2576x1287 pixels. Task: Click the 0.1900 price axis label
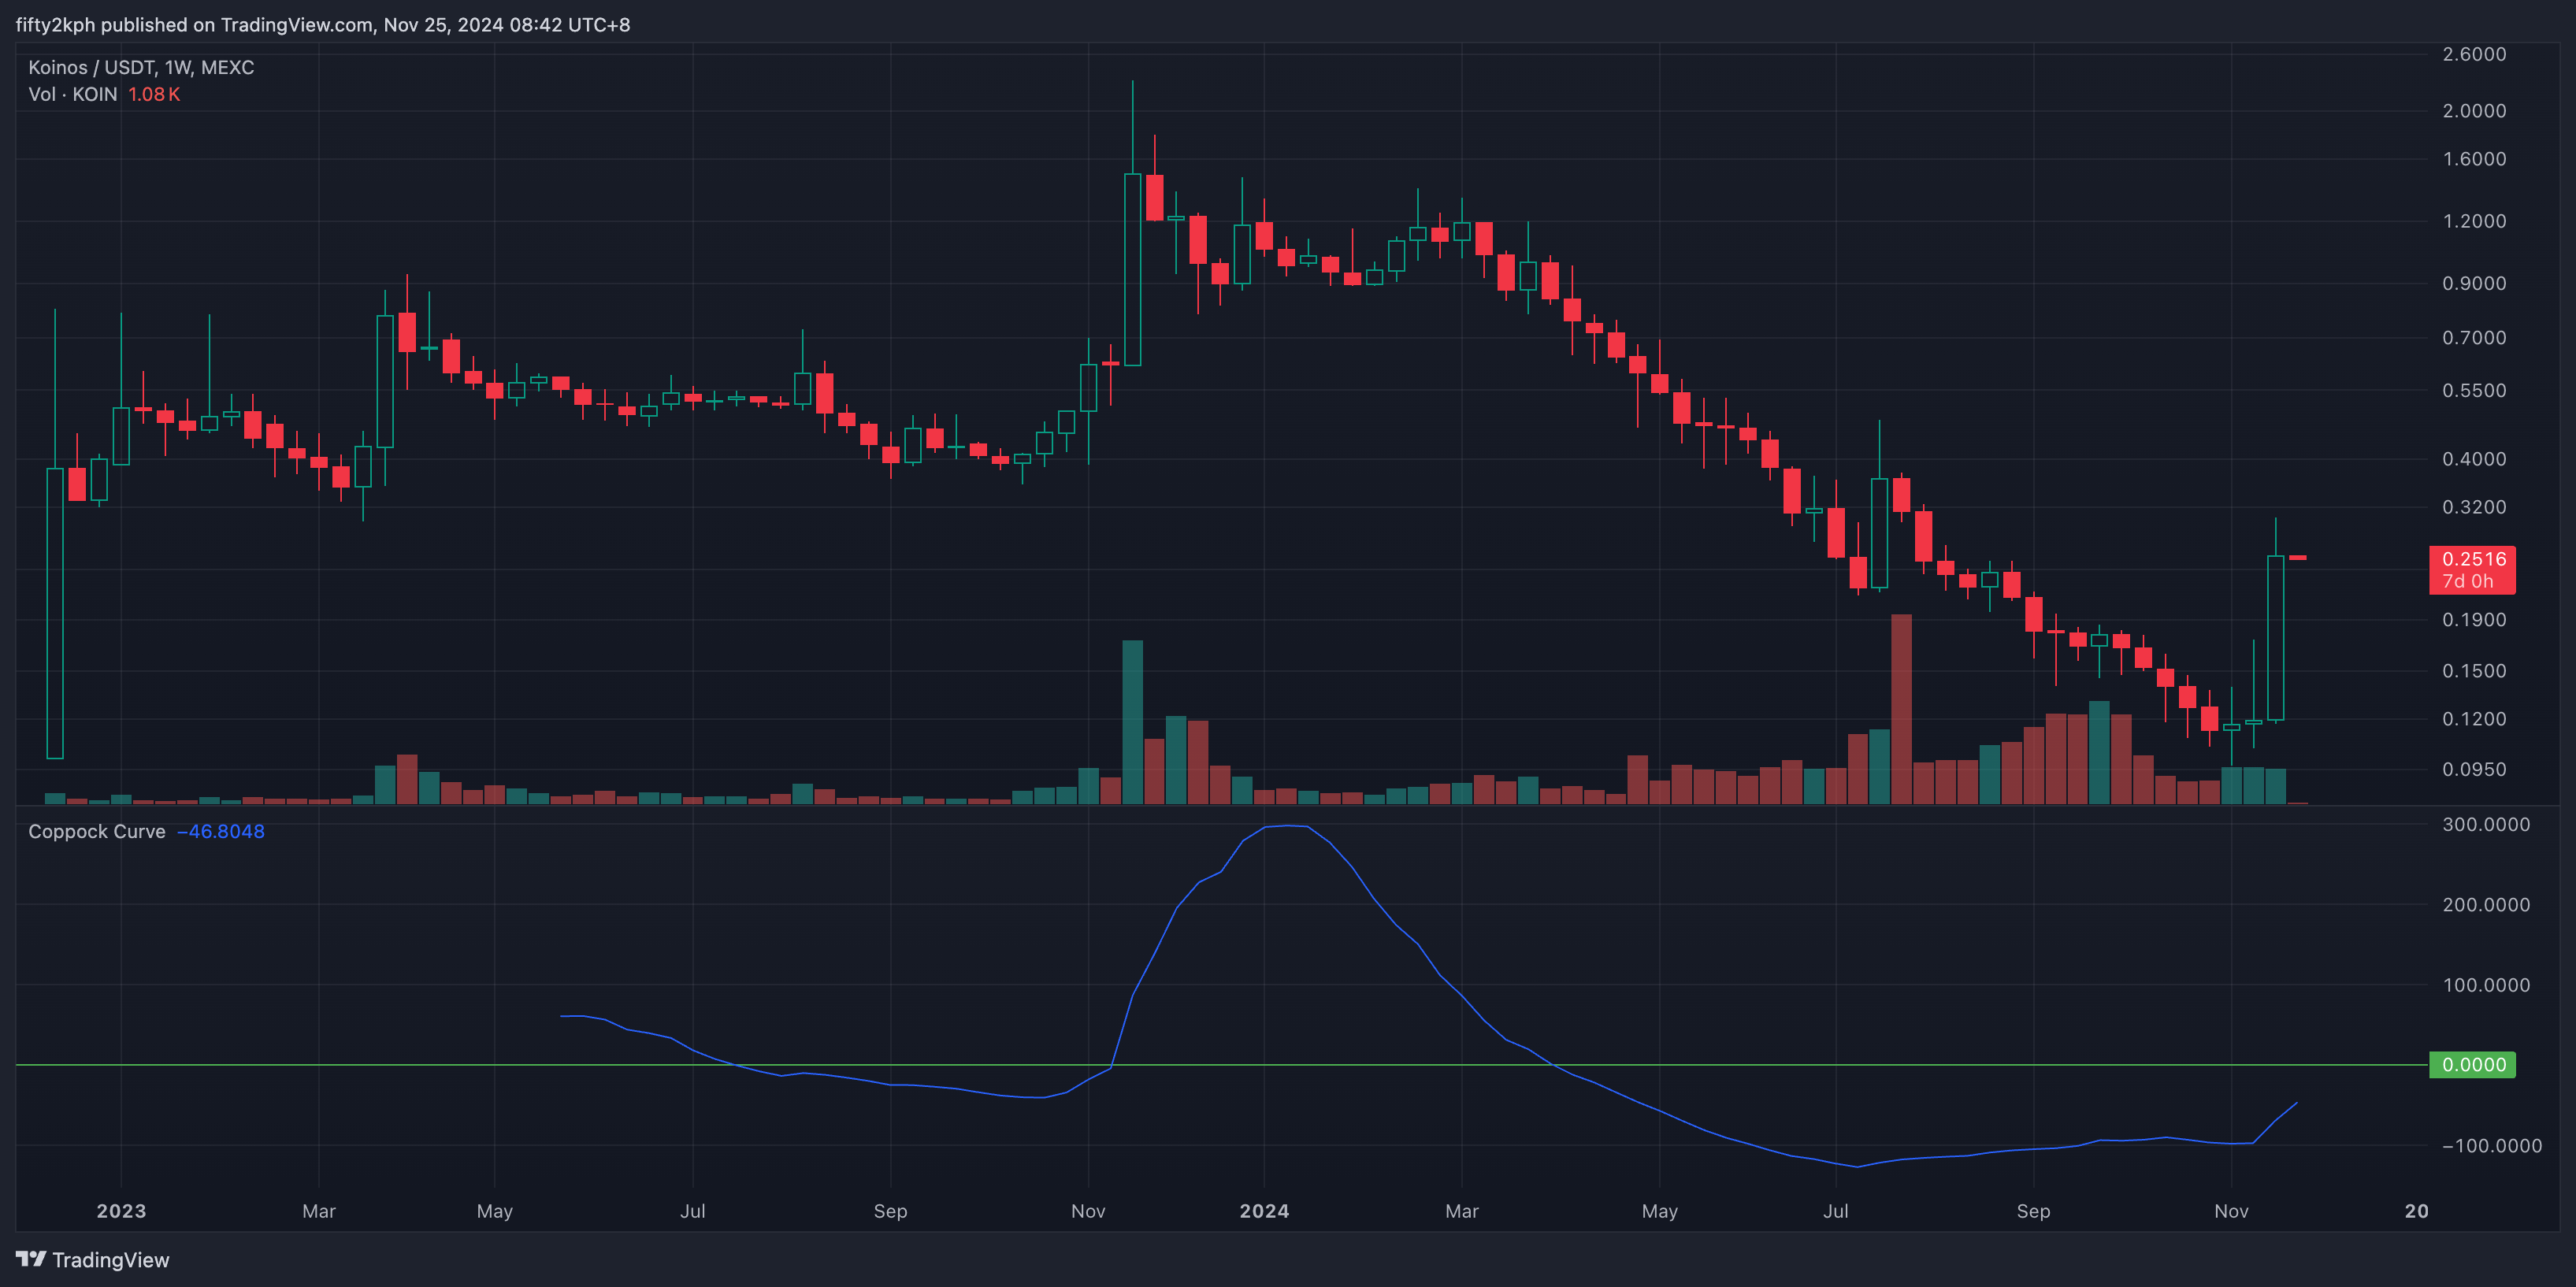point(2474,619)
